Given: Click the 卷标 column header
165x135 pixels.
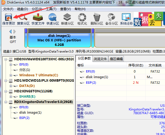Looking at the screenshot, I should click(101, 65).
